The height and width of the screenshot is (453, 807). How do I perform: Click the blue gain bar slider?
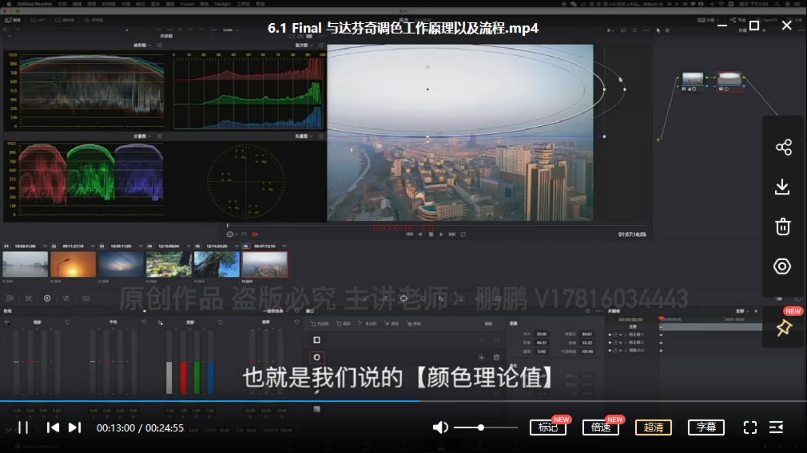point(211,377)
